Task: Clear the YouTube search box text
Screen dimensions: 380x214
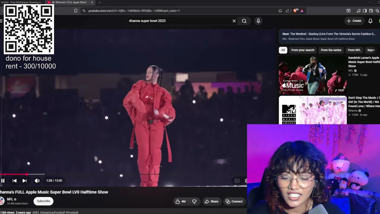Action: (x=234, y=21)
